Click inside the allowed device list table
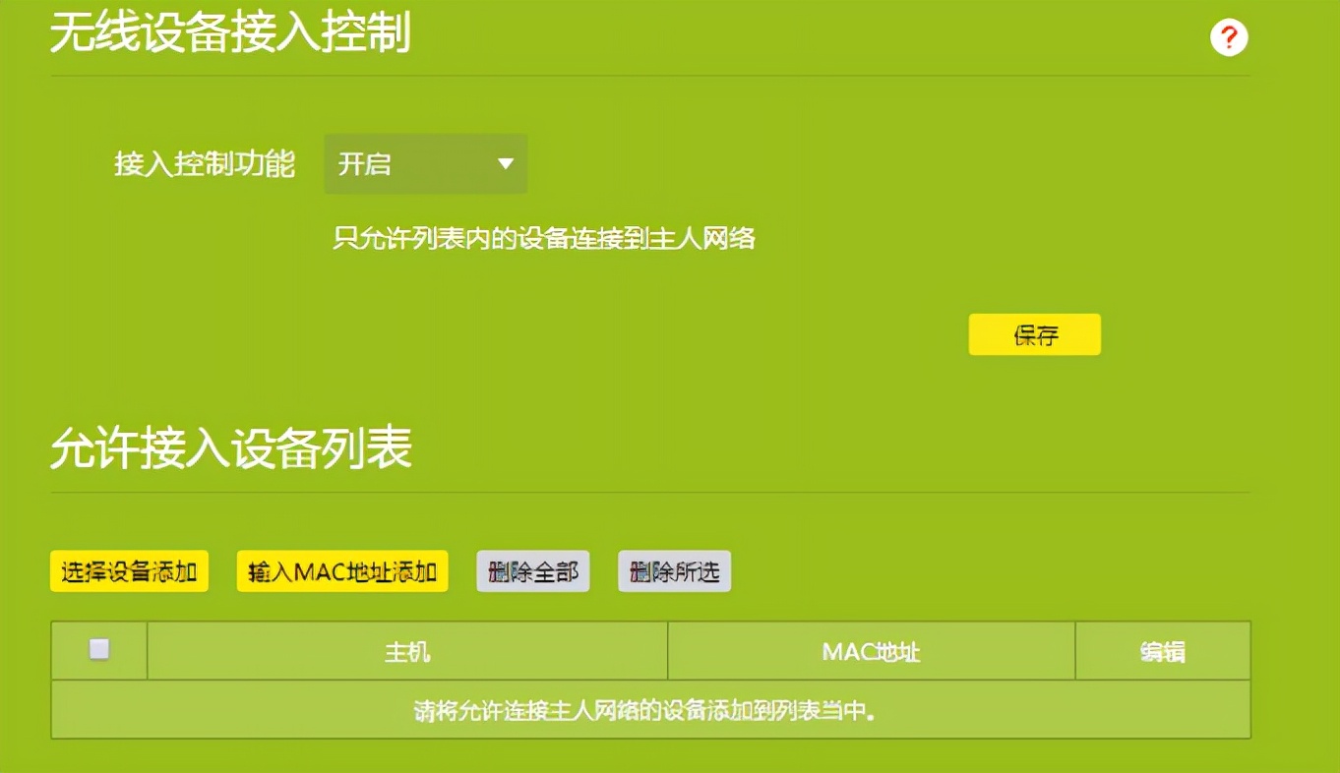1340x773 pixels. pos(649,679)
